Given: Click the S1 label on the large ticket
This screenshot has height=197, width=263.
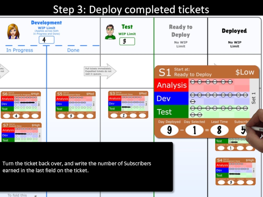Looking at the screenshot, I should (165, 72).
